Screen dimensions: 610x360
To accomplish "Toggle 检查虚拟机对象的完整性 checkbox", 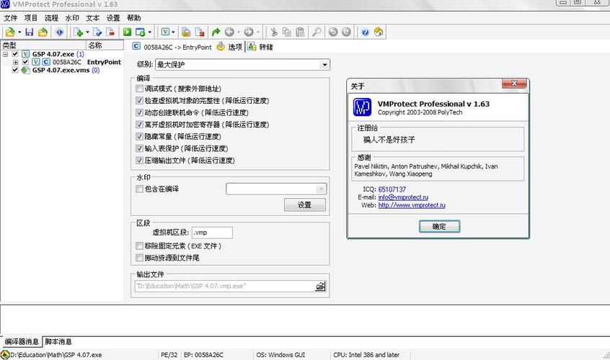I will pyautogui.click(x=139, y=101).
